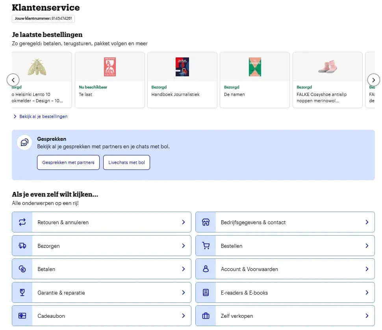
Task: Open the Helsinki Lento moth smoke detector thumbnail
Action: coord(37,67)
